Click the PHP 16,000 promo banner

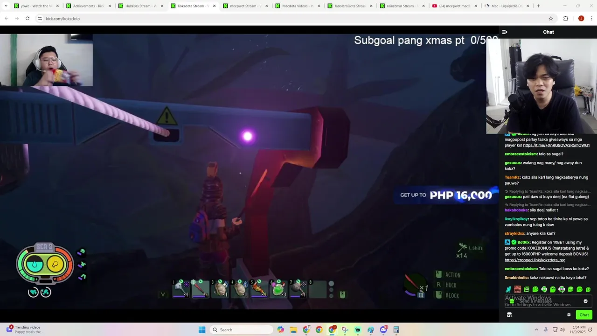tap(446, 195)
